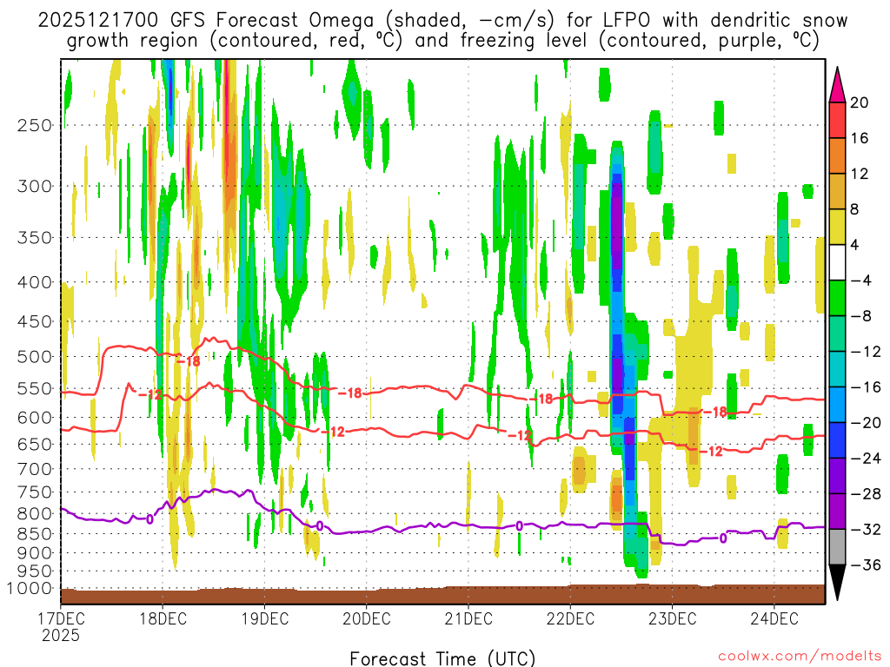Viewport: 890px width, 667px height.
Task: Select the red color bar segment below 20
Action: coord(837,120)
